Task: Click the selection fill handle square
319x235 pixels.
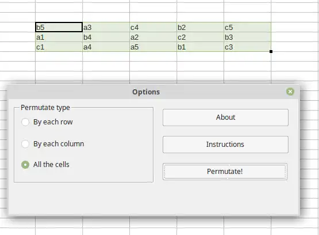Action: tap(271, 52)
